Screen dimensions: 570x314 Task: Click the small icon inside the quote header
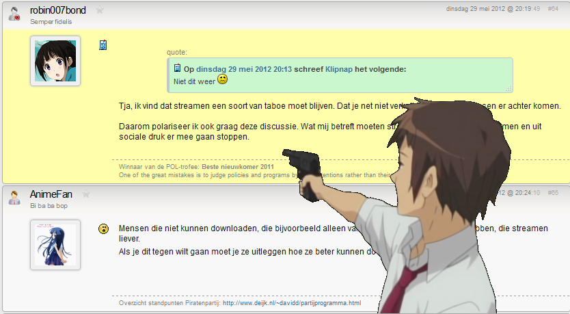177,68
